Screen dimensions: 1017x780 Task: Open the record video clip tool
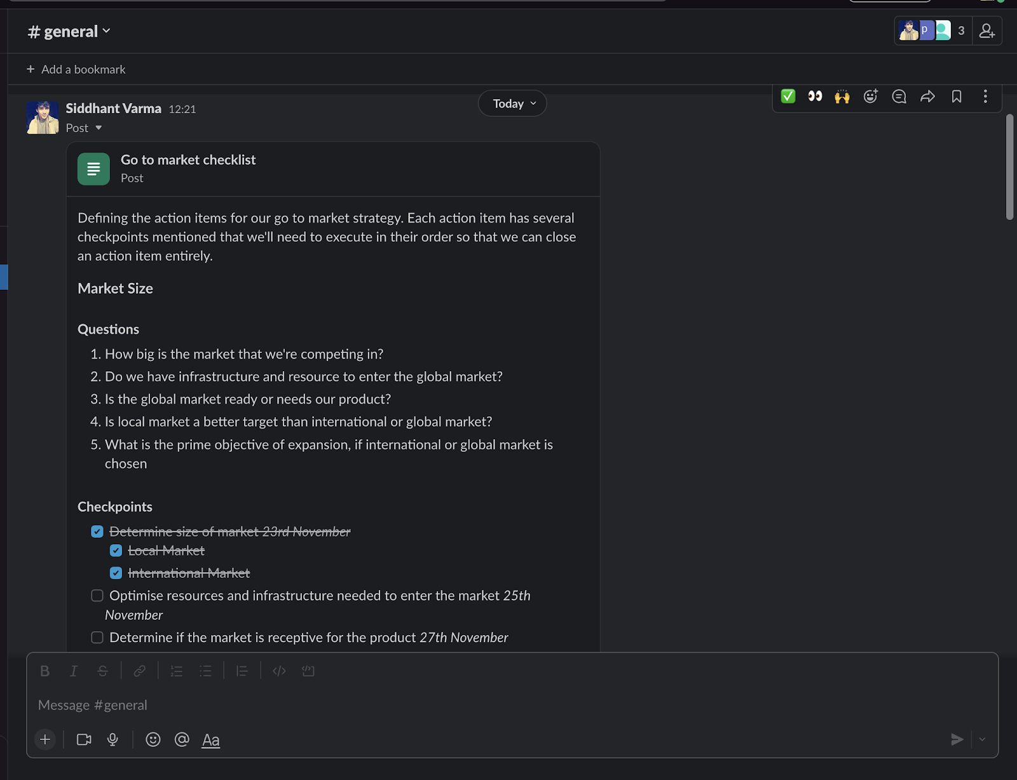point(83,739)
